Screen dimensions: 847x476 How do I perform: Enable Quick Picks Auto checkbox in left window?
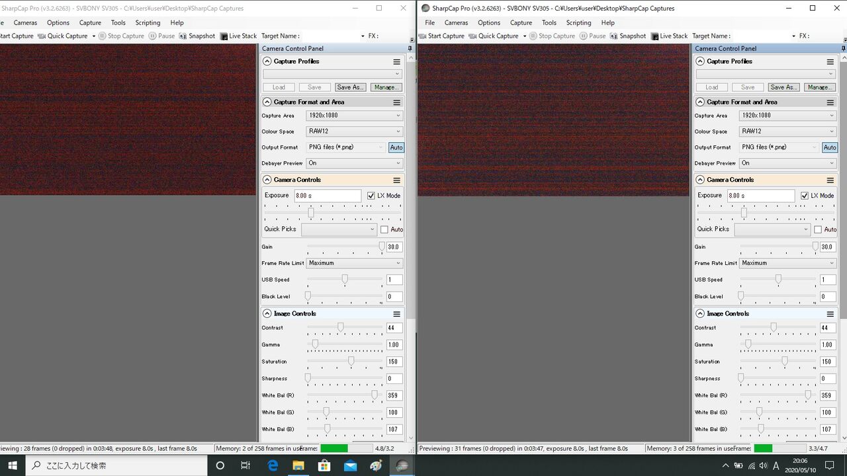pos(384,229)
